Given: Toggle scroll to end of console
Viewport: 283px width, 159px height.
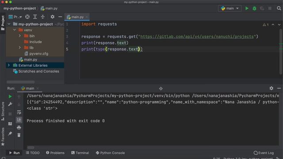Looking at the screenshot, I should click(x=19, y=120).
